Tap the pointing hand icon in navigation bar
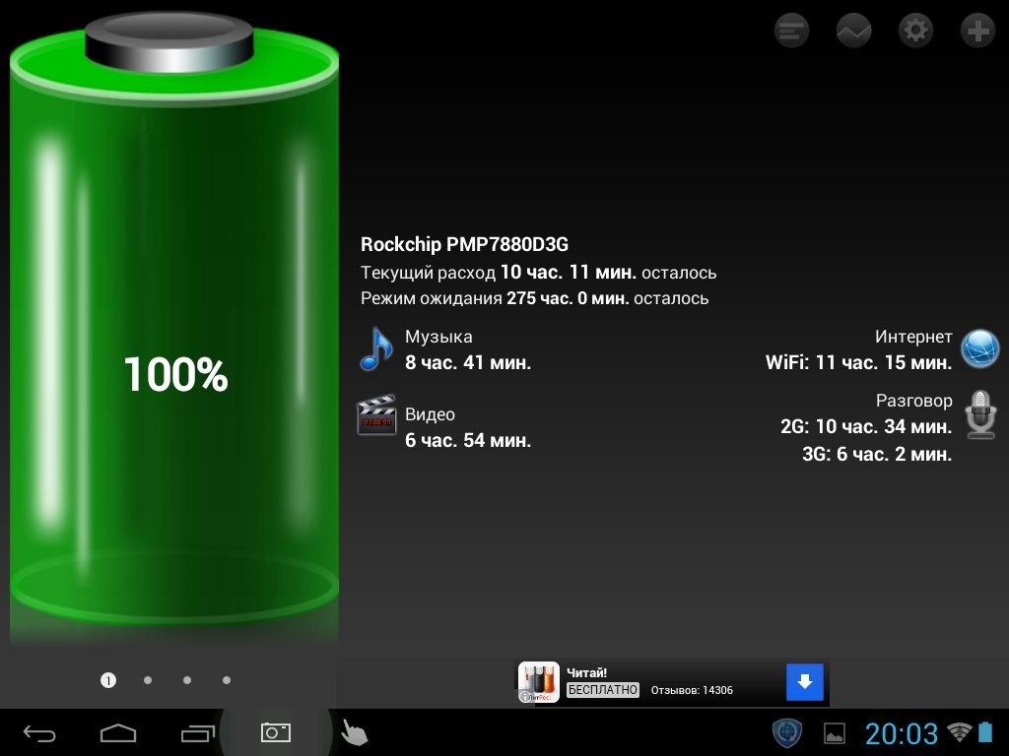Image resolution: width=1009 pixels, height=756 pixels. 353,732
